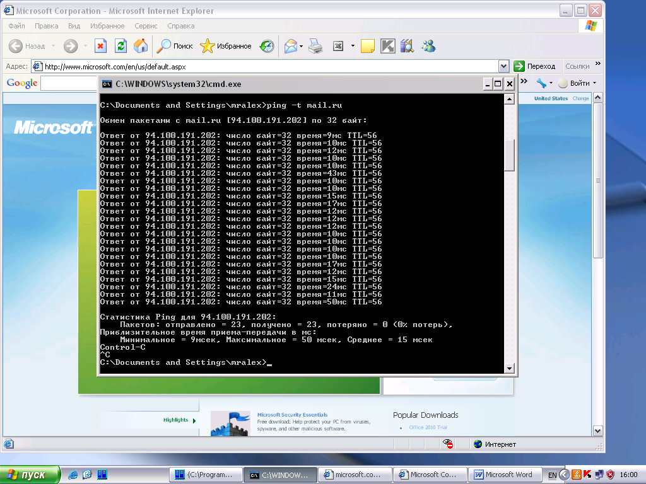
Task: Open the Edit button dropdown arrow
Action: (353, 46)
